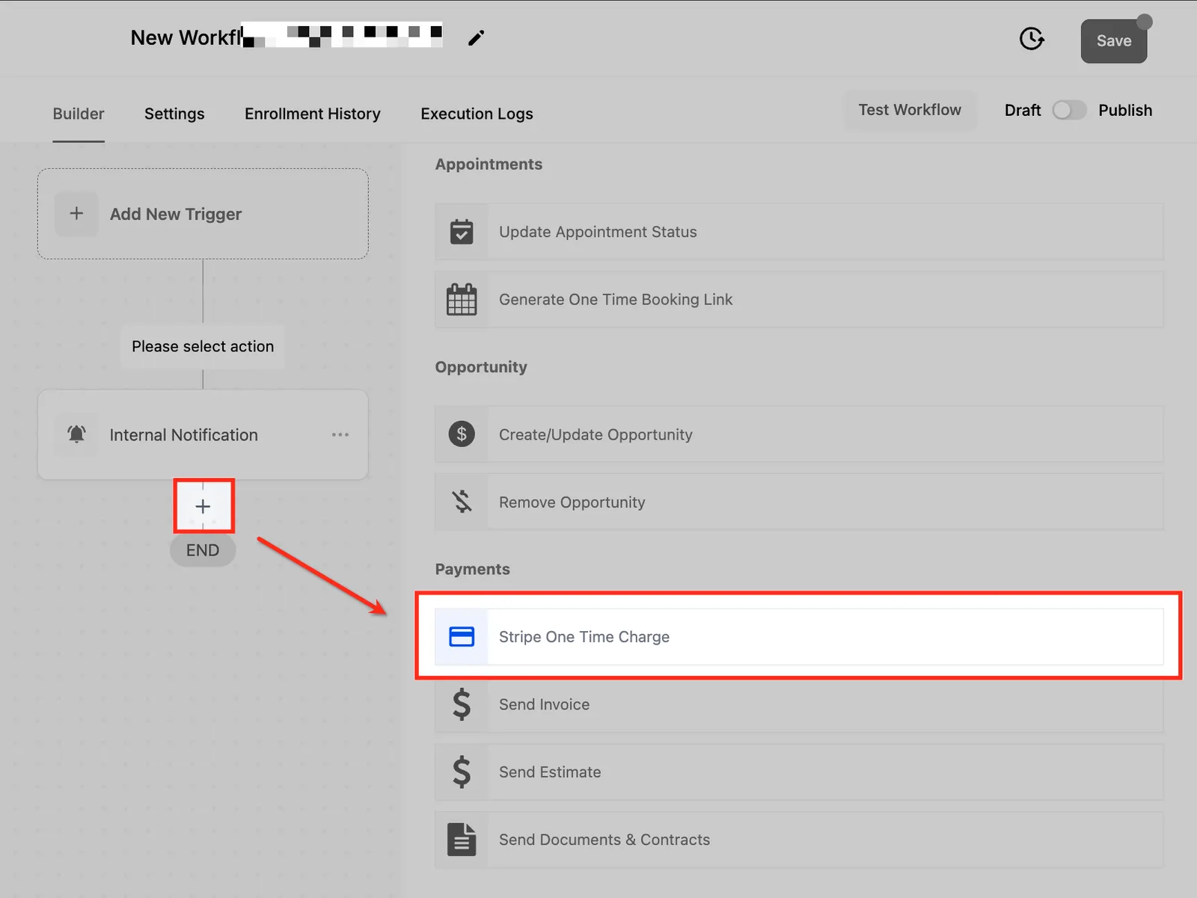Click the Please select action label
The image size is (1197, 898).
pos(203,346)
